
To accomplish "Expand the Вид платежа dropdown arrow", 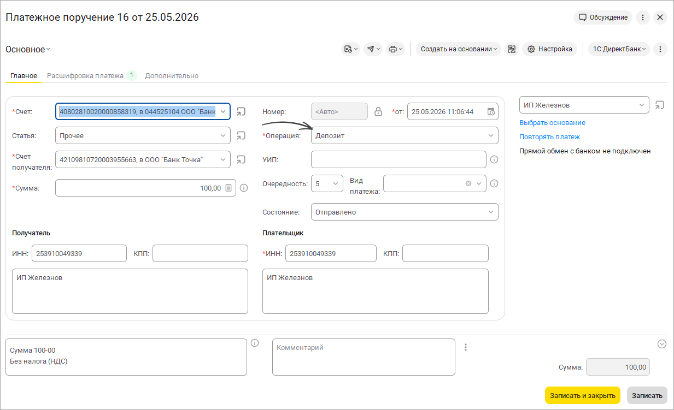I will (x=479, y=183).
